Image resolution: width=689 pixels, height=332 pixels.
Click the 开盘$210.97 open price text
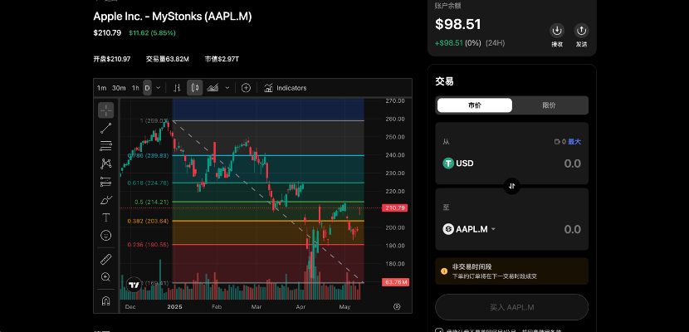click(111, 59)
